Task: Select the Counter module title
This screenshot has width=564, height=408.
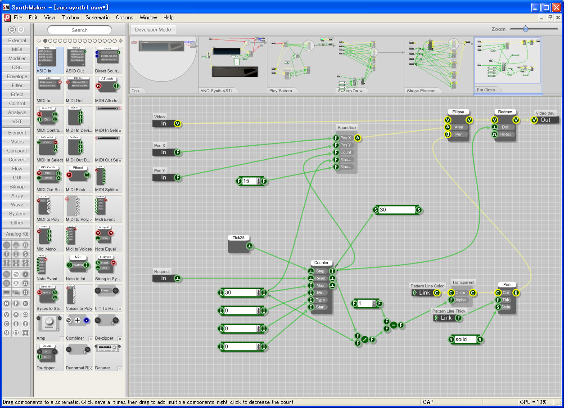Action: pos(321,263)
